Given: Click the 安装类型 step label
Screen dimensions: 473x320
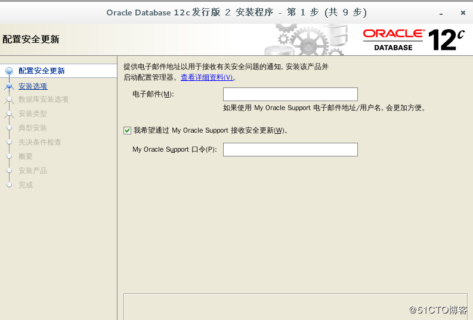Looking at the screenshot, I should pos(33,114).
